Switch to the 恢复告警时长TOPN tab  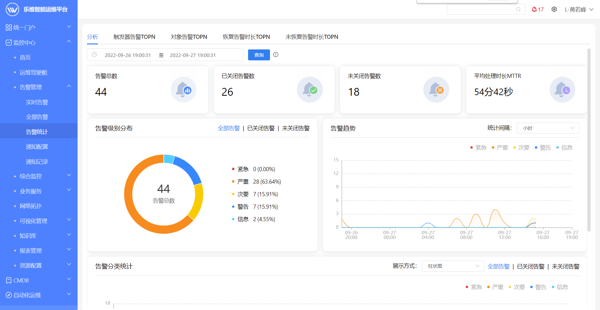pos(246,37)
